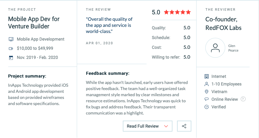Click the calendar icon beside project dates
The image size is (259, 138).
[11, 58]
